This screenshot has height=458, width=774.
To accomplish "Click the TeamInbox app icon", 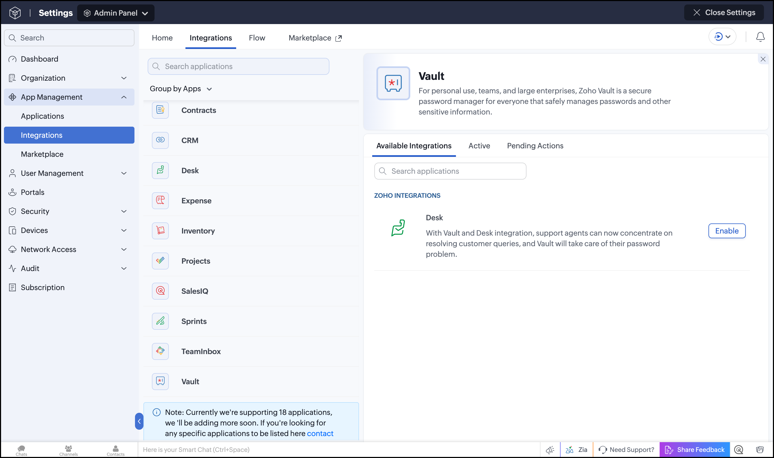I will (160, 351).
